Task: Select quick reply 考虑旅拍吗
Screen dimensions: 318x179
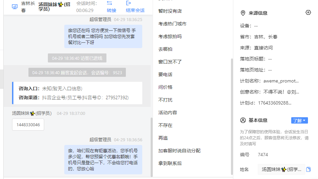Action: click(x=170, y=37)
